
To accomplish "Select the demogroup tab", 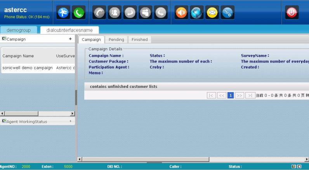I will pos(19,30).
